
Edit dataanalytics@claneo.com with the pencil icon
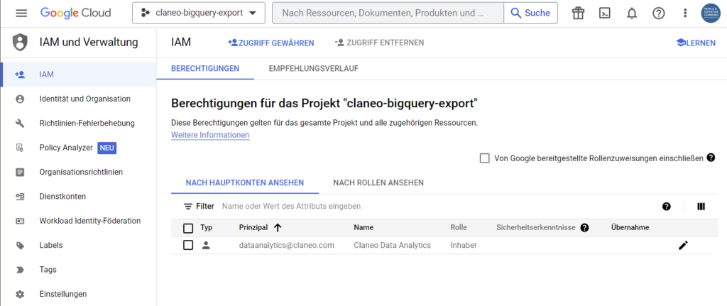[x=683, y=245]
